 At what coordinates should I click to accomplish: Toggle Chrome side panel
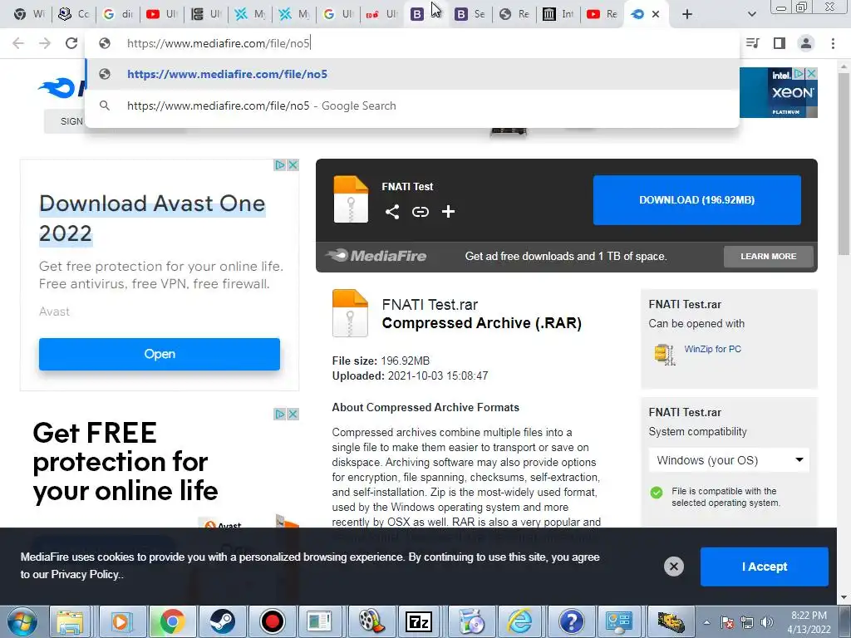click(780, 43)
